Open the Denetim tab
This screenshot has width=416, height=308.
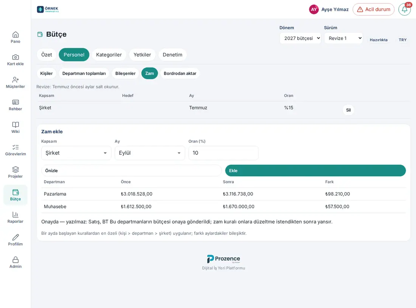172,55
